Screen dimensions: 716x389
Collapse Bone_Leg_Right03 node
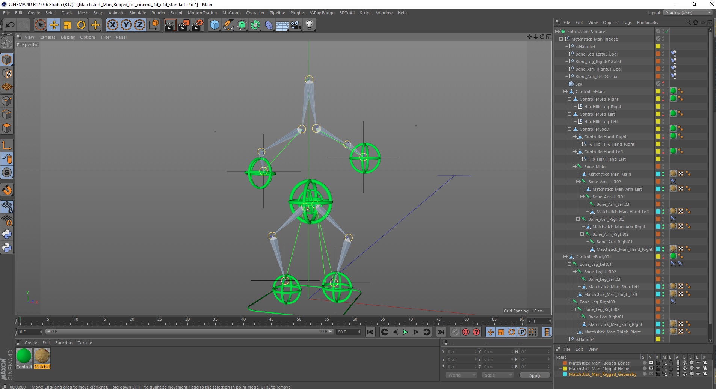569,302
